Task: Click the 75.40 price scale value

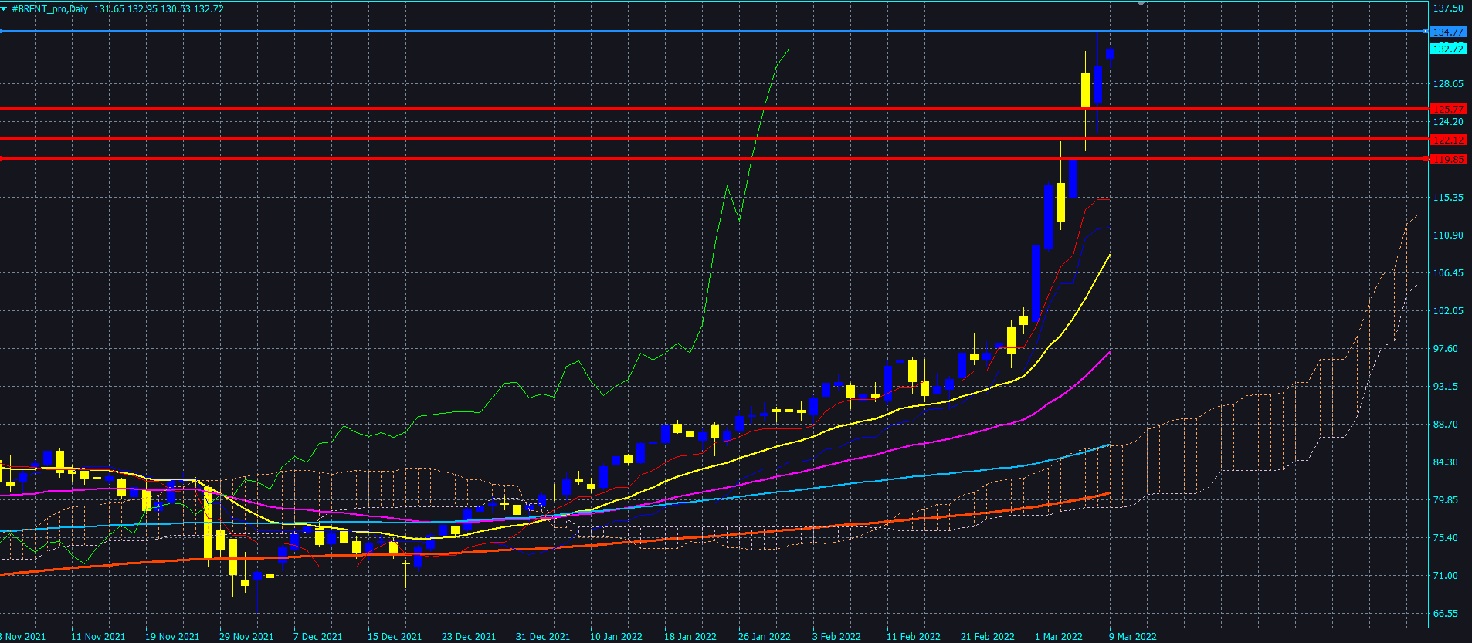Action: (x=1446, y=538)
